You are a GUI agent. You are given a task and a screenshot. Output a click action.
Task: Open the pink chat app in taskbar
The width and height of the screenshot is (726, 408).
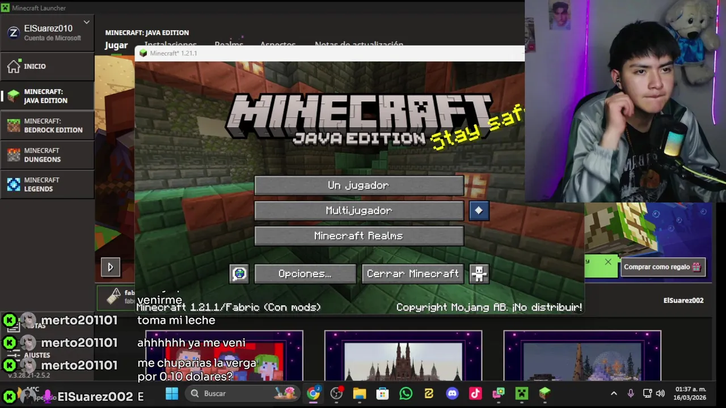point(499,393)
